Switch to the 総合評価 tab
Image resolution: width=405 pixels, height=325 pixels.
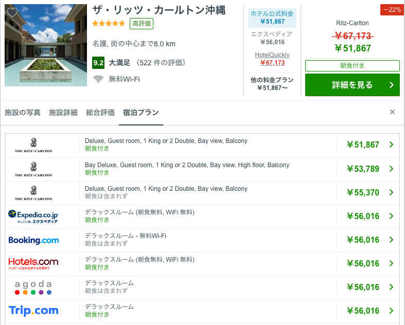[x=100, y=113]
